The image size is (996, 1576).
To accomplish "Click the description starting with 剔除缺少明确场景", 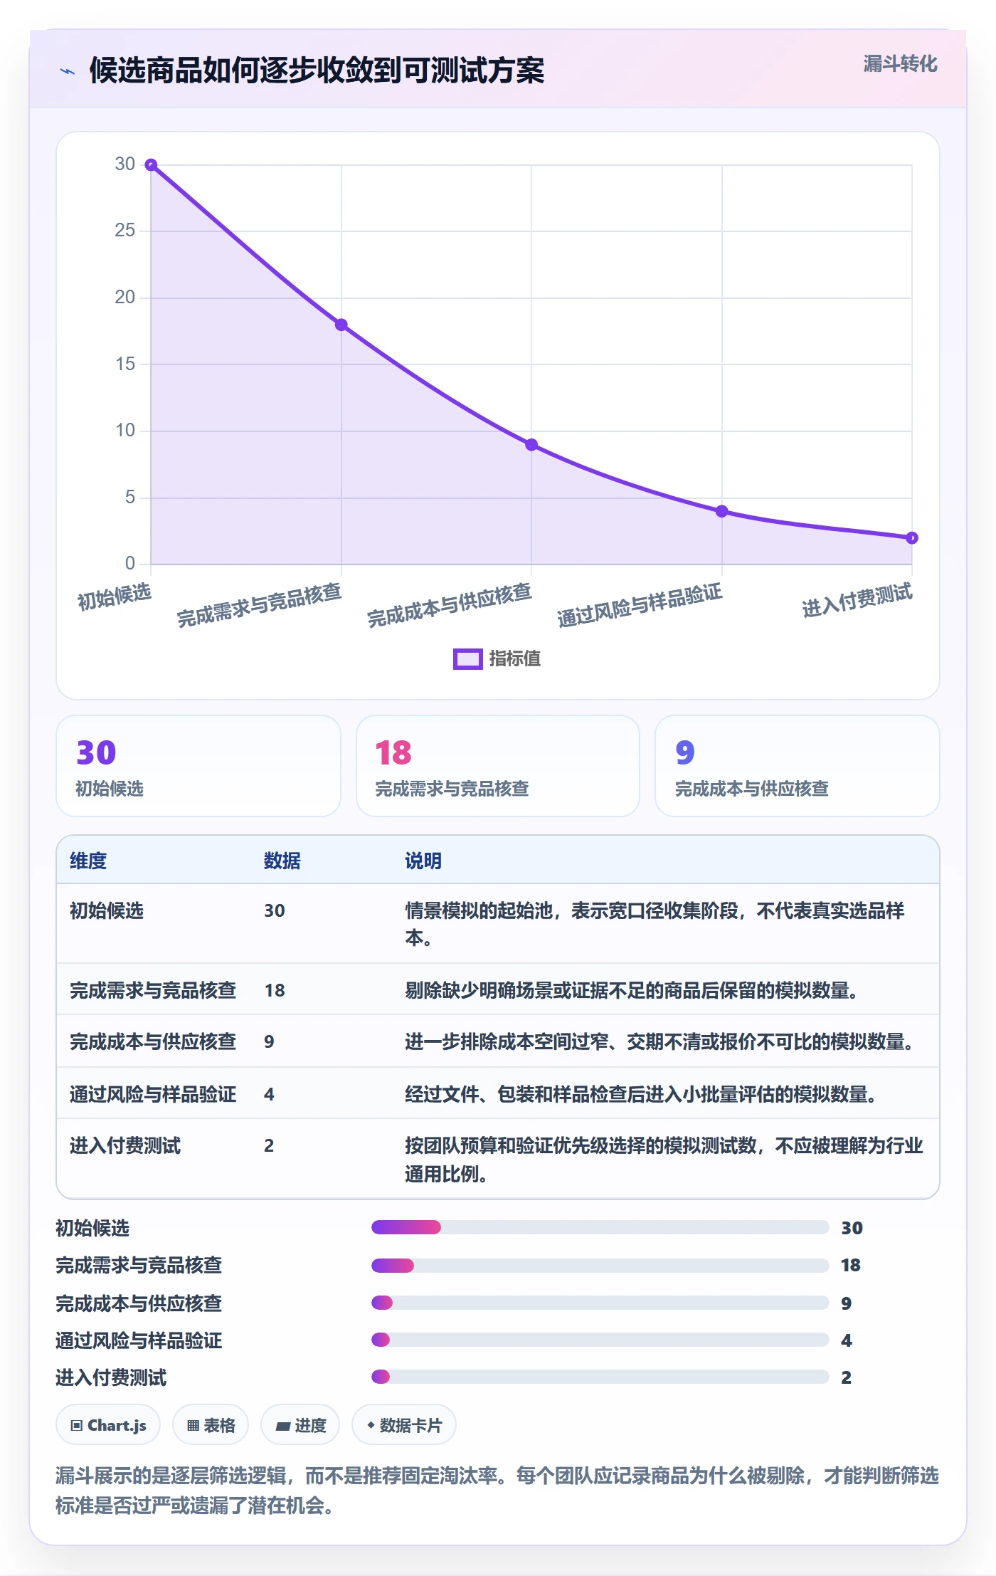I will (x=632, y=990).
